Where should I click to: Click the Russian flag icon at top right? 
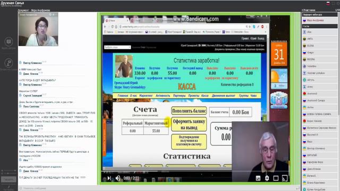(x=328, y=3)
